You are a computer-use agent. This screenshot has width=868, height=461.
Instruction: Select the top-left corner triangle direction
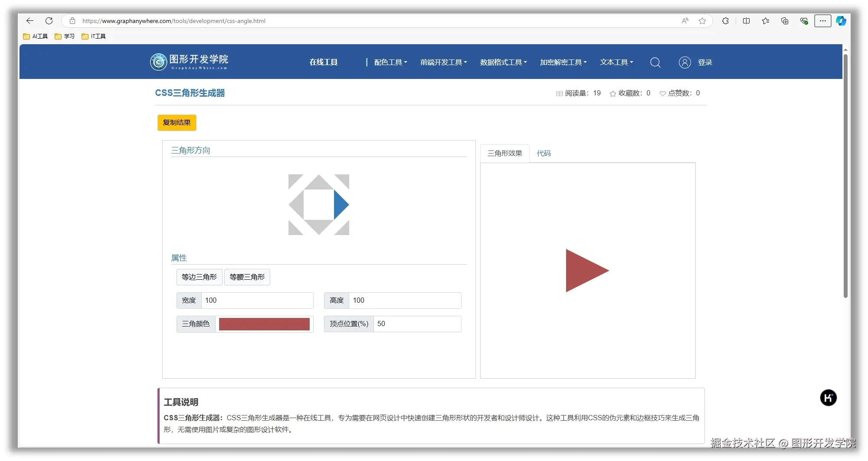(x=293, y=179)
